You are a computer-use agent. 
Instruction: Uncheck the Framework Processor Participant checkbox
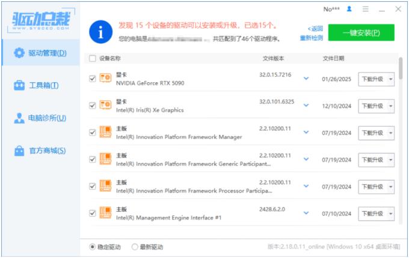pos(93,186)
